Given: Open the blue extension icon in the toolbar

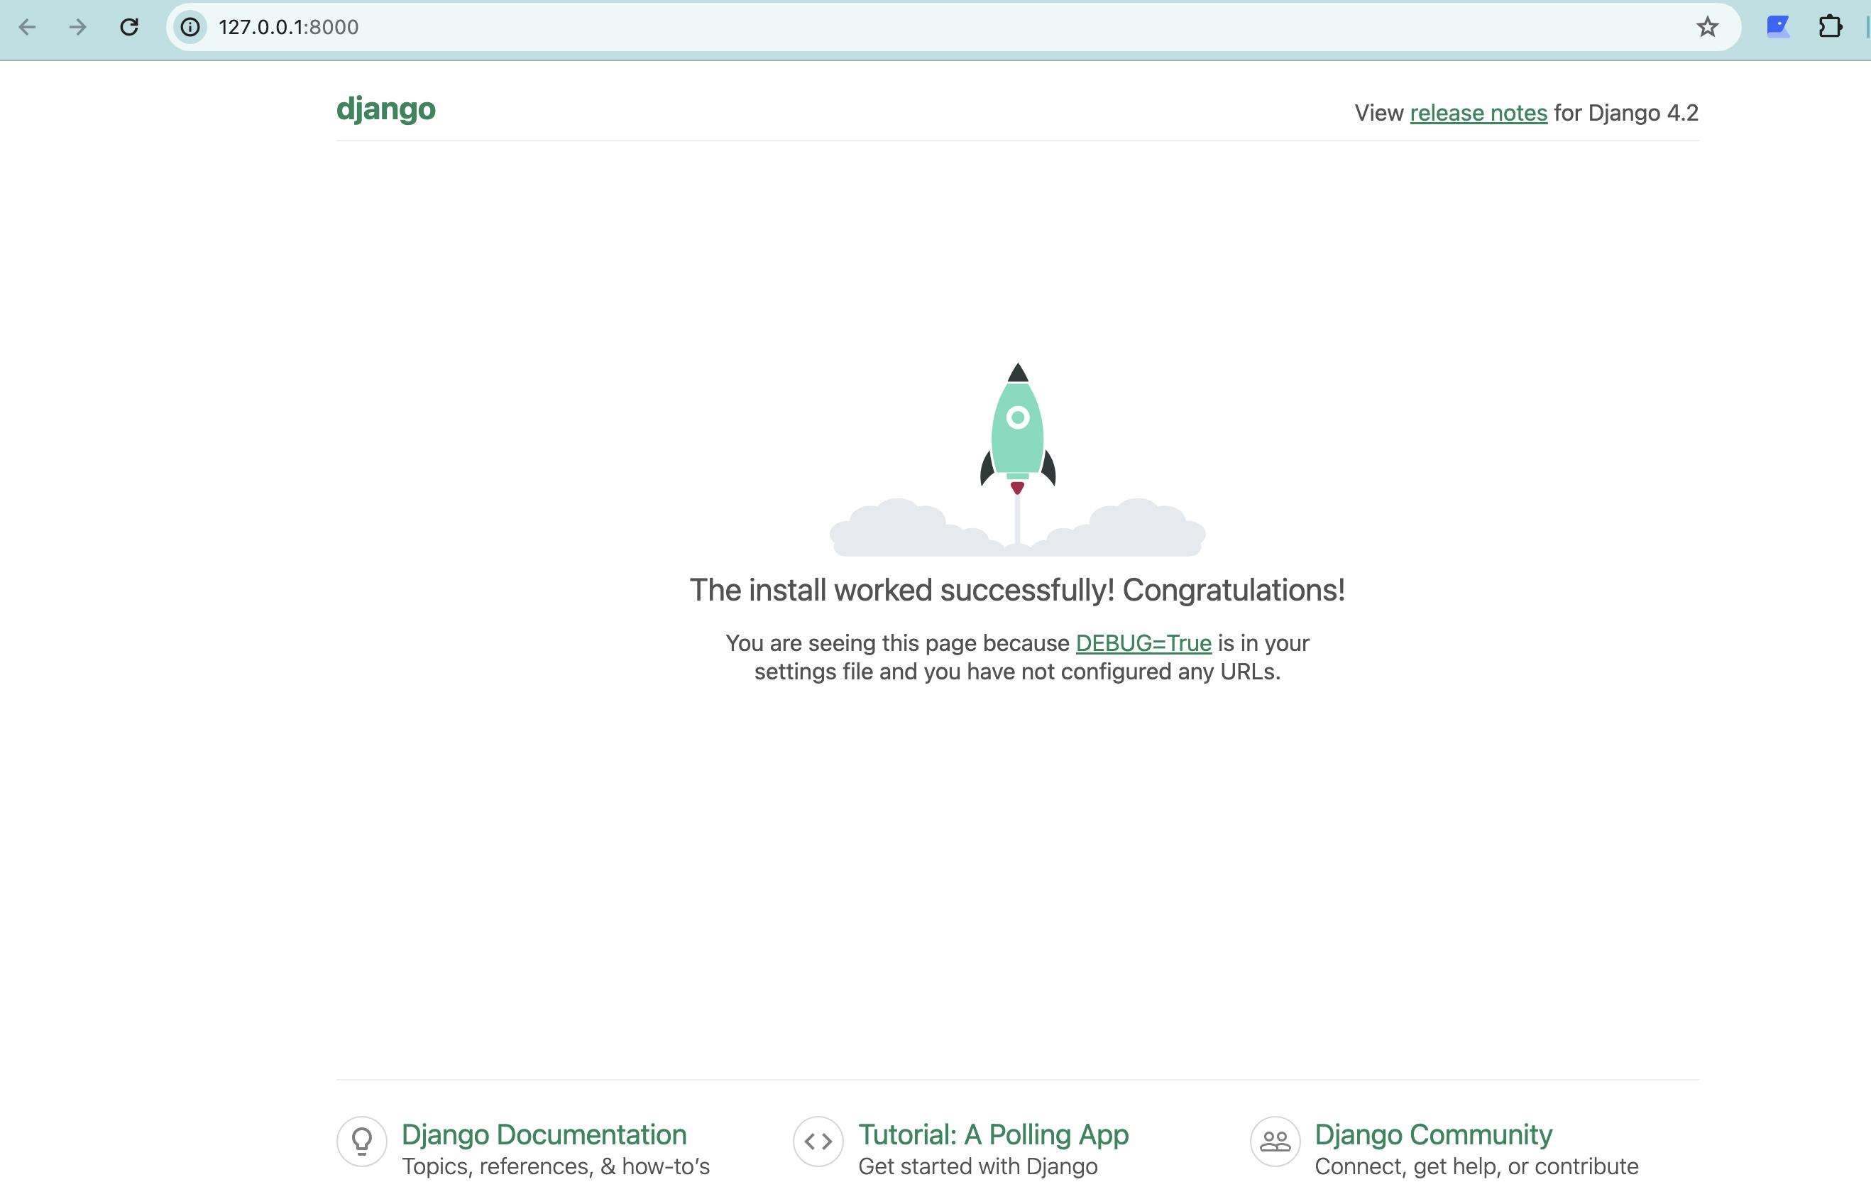Looking at the screenshot, I should (x=1778, y=28).
